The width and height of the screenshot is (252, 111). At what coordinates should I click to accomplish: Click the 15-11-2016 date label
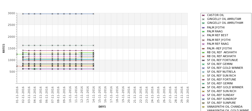(99, 95)
